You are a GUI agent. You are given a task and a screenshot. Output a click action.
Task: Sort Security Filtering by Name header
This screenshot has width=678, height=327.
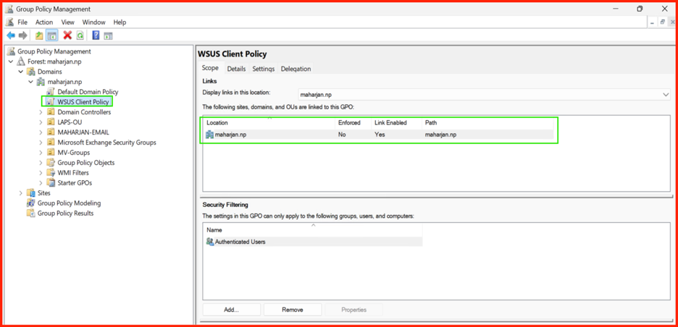click(x=313, y=230)
